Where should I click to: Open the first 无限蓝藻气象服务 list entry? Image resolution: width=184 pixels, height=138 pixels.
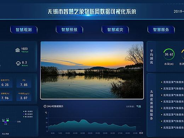coord(173,82)
